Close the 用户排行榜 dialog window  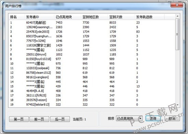tap(177, 5)
